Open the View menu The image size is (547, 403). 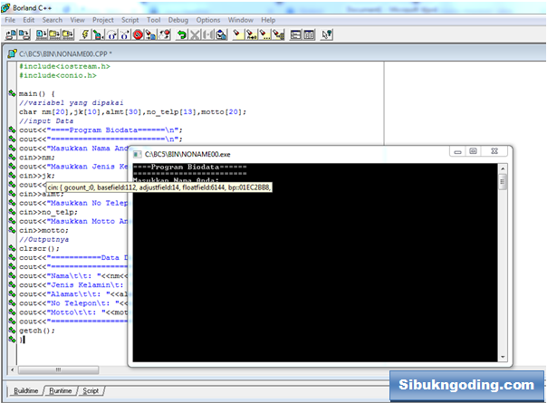click(x=78, y=20)
